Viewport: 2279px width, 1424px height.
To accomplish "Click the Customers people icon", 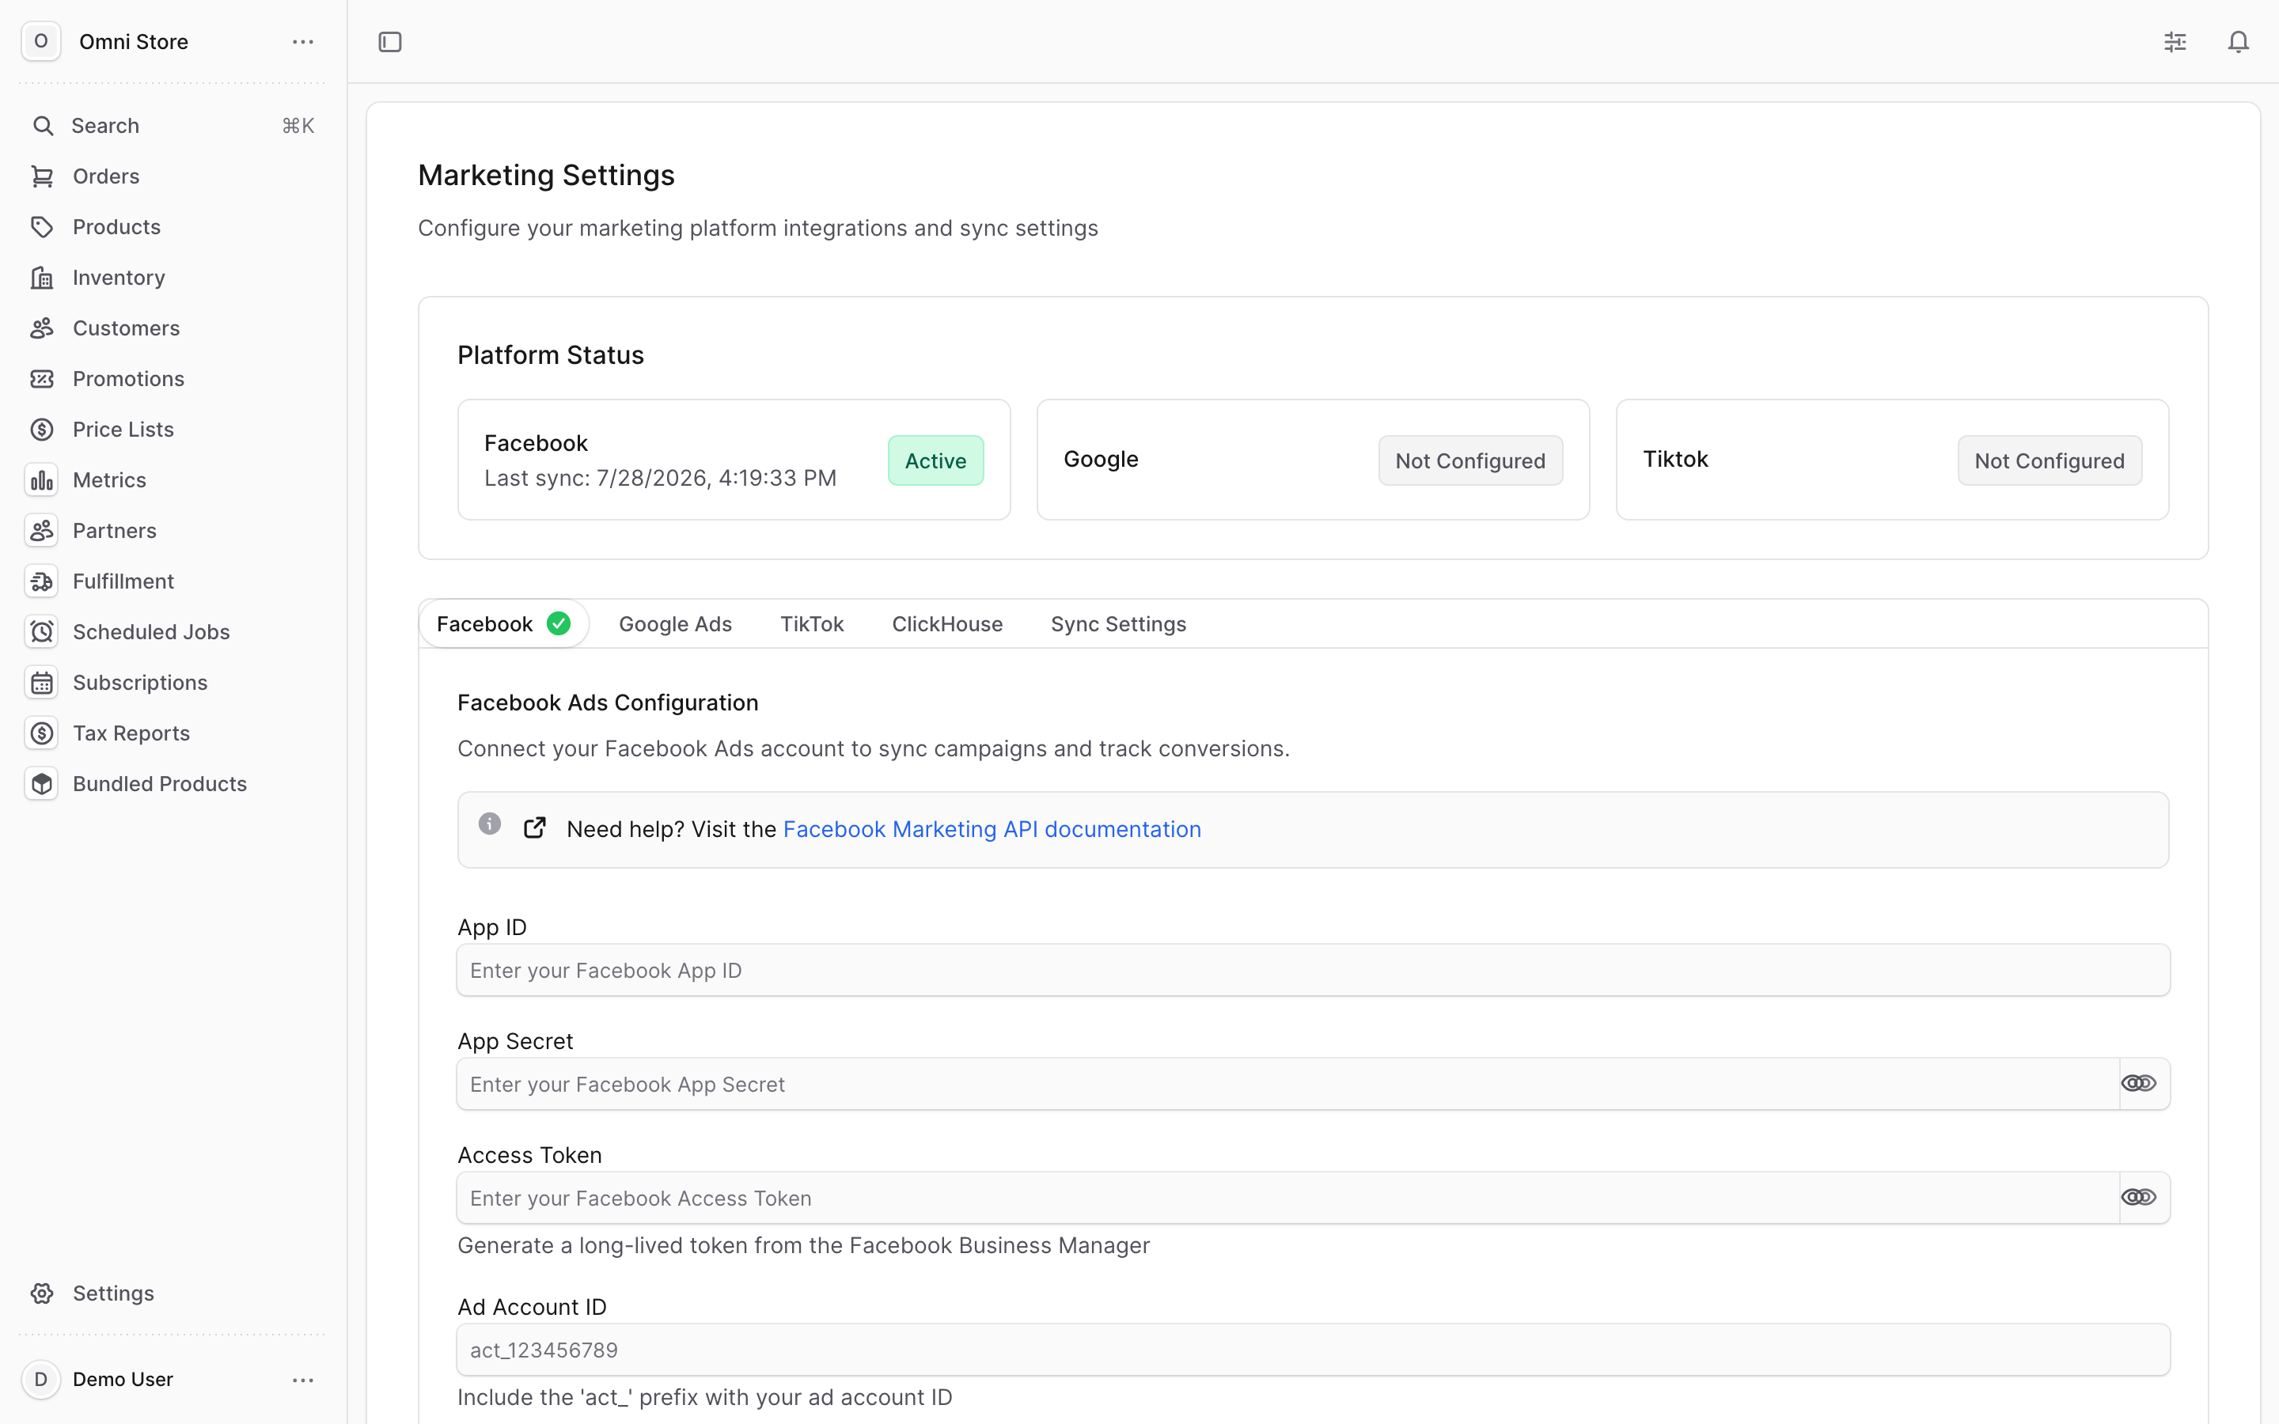I will [43, 328].
